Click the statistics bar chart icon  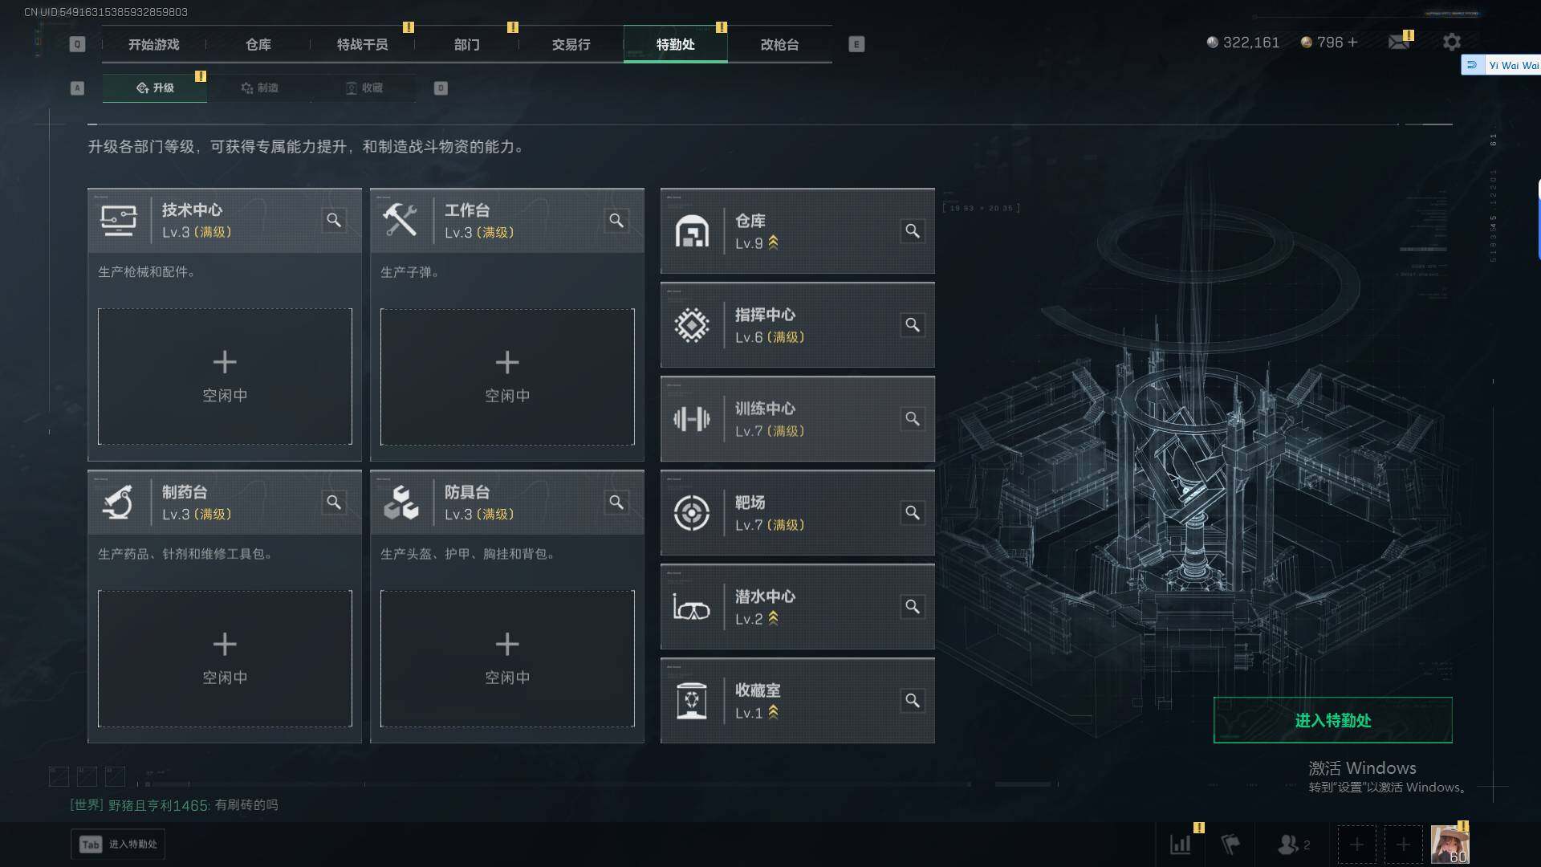click(1181, 845)
